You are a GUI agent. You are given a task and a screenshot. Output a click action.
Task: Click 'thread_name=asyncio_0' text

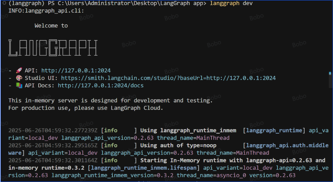(x=211, y=175)
